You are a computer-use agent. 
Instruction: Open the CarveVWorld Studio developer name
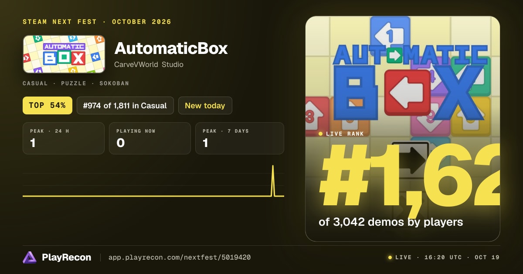[149, 64]
